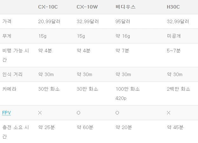
Task: Select the 100만 화소 camera cell
Action: pyautogui.click(x=128, y=89)
